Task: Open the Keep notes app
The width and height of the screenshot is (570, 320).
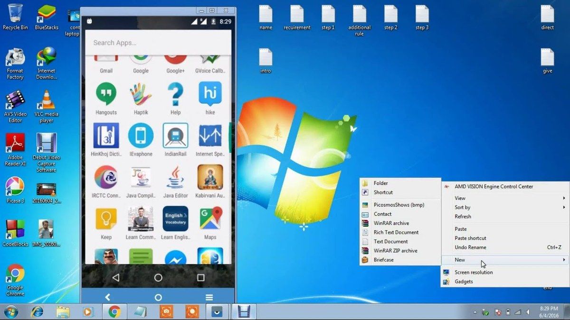Action: coord(106,223)
